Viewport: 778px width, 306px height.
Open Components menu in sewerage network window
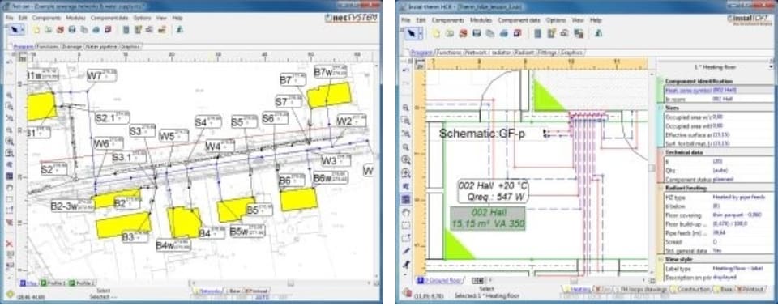pos(46,18)
